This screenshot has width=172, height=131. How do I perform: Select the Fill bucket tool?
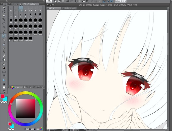[x=4, y=64]
